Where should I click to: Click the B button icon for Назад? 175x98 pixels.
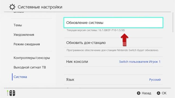pos(139,93)
